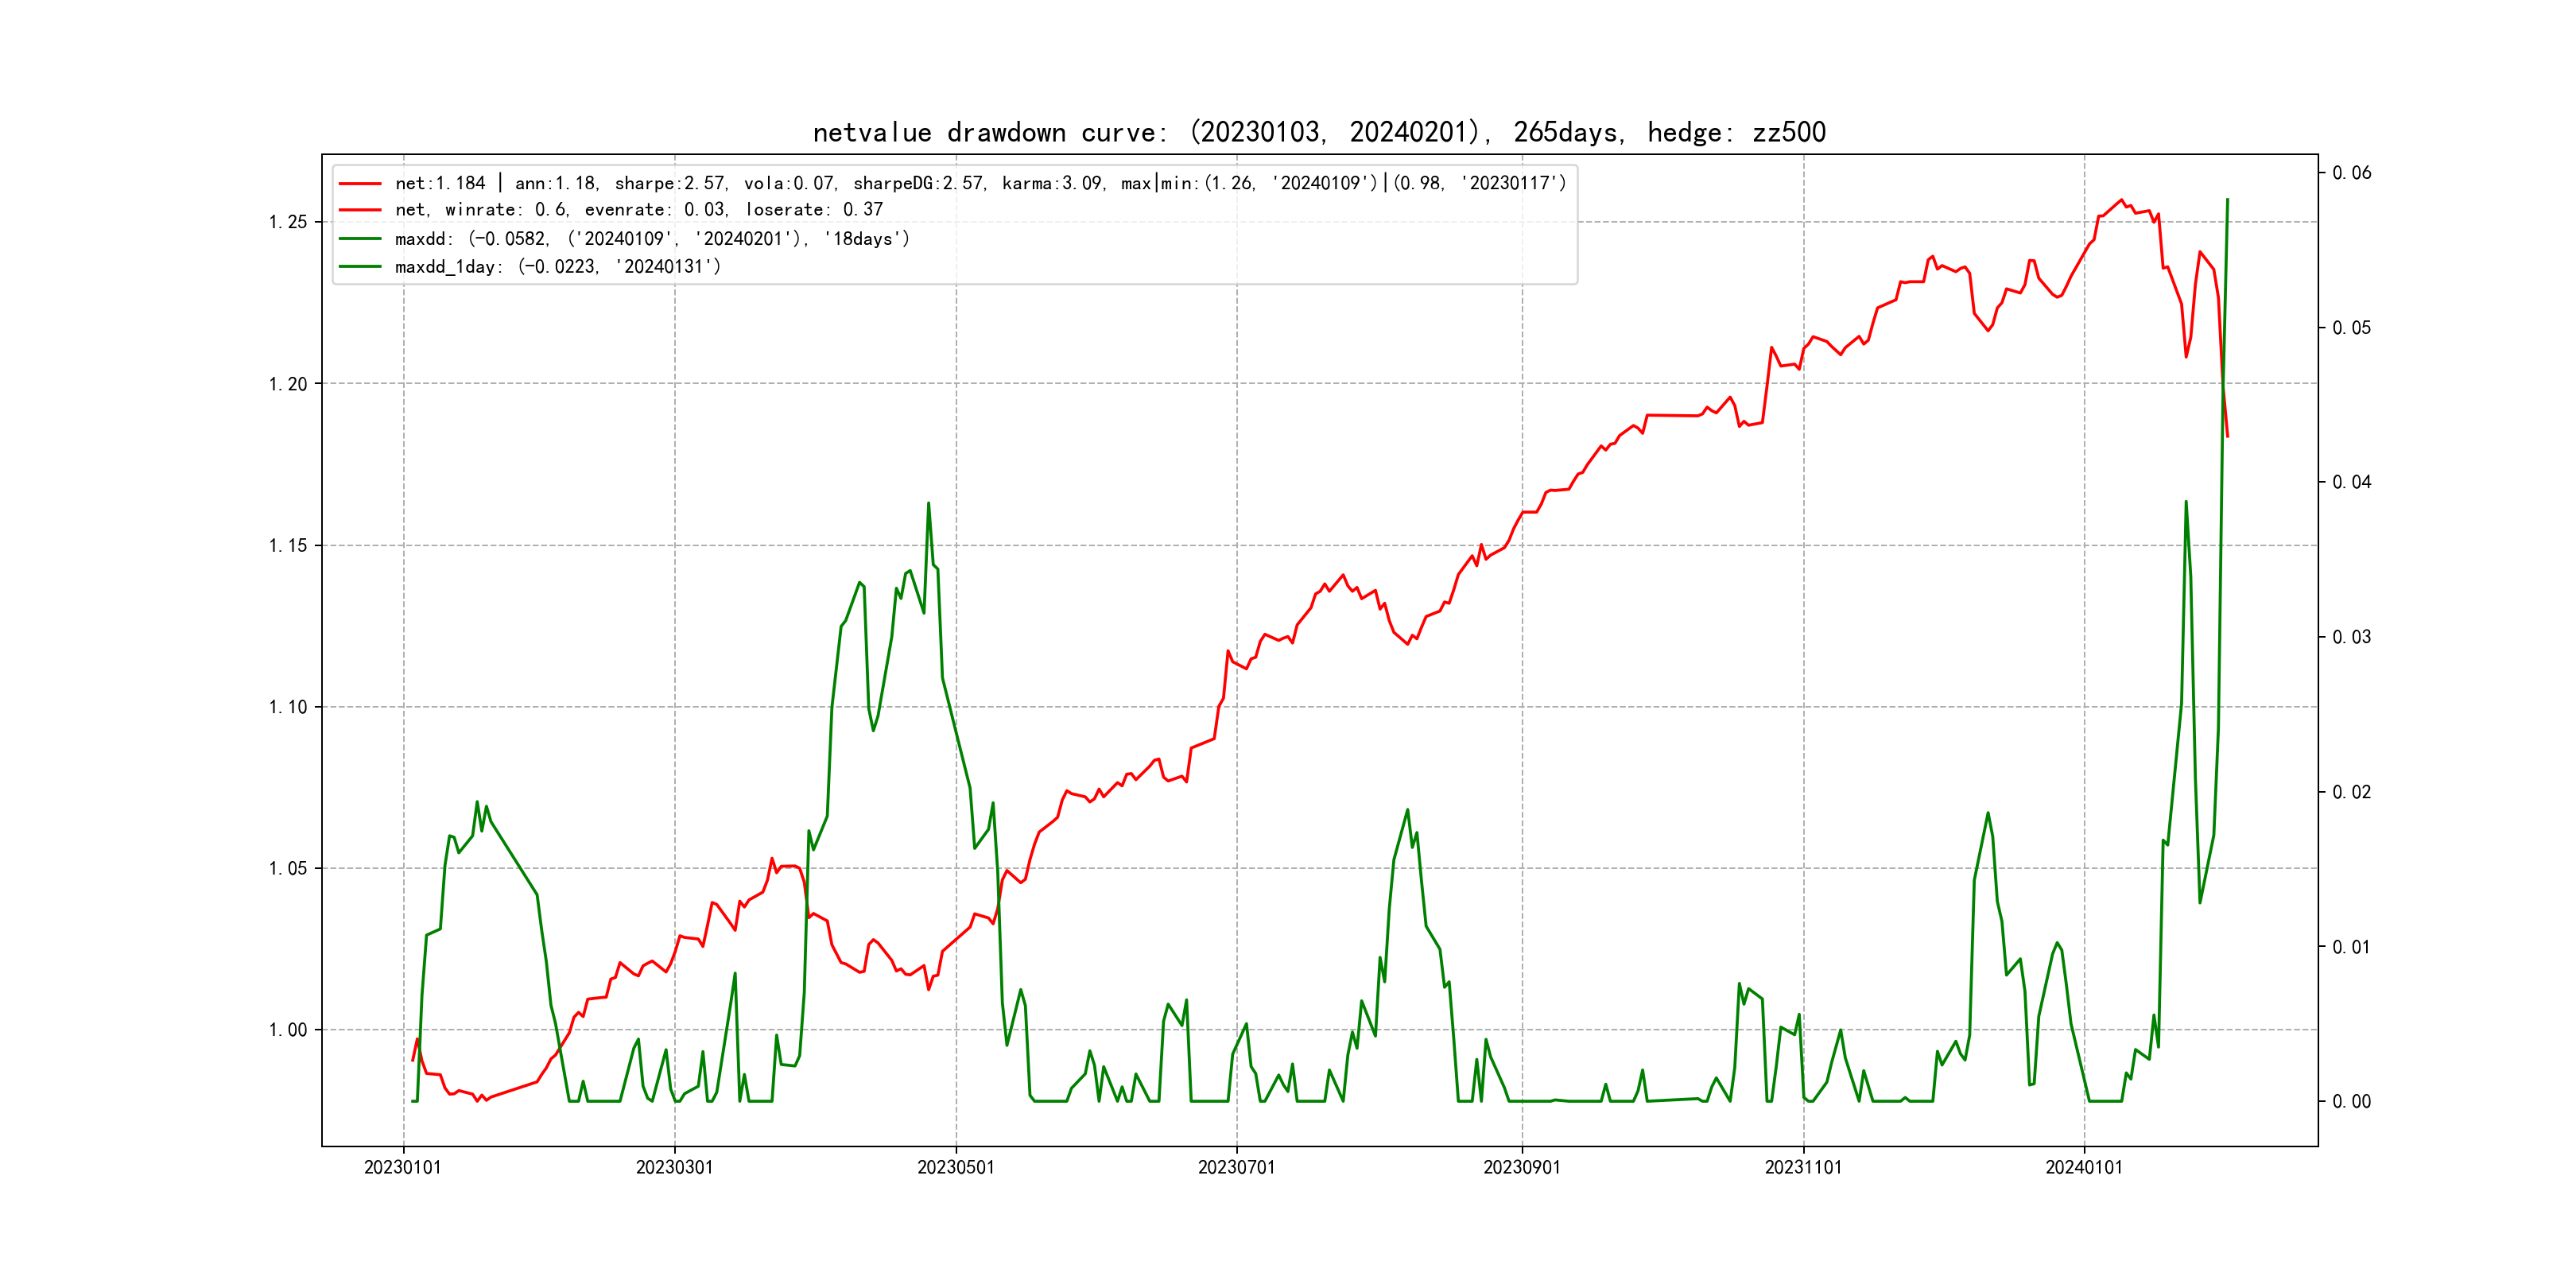Click the 20230101 x-axis date label
Image resolution: width=2576 pixels, height=1288 pixels.
(x=403, y=1168)
